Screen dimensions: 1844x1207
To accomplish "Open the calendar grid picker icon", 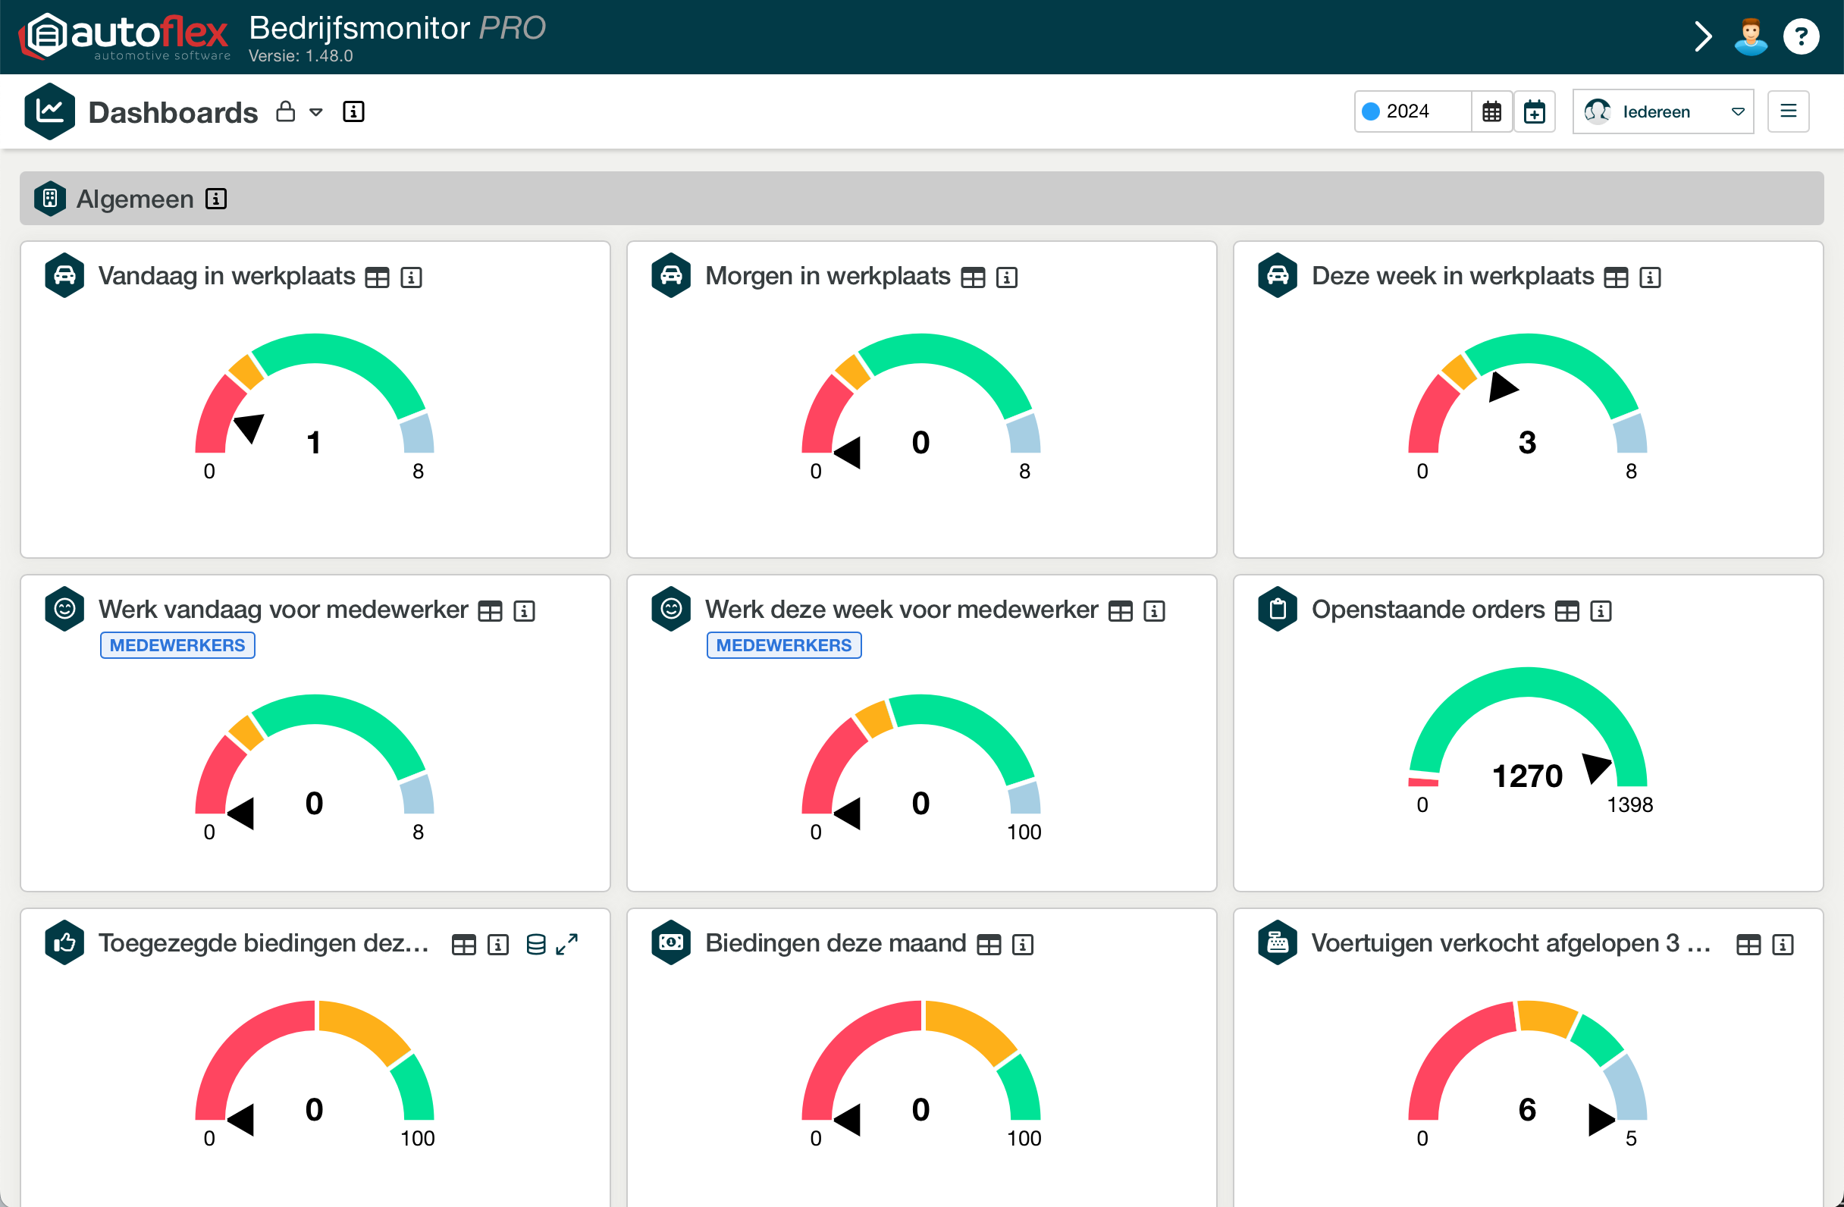I will (1491, 111).
